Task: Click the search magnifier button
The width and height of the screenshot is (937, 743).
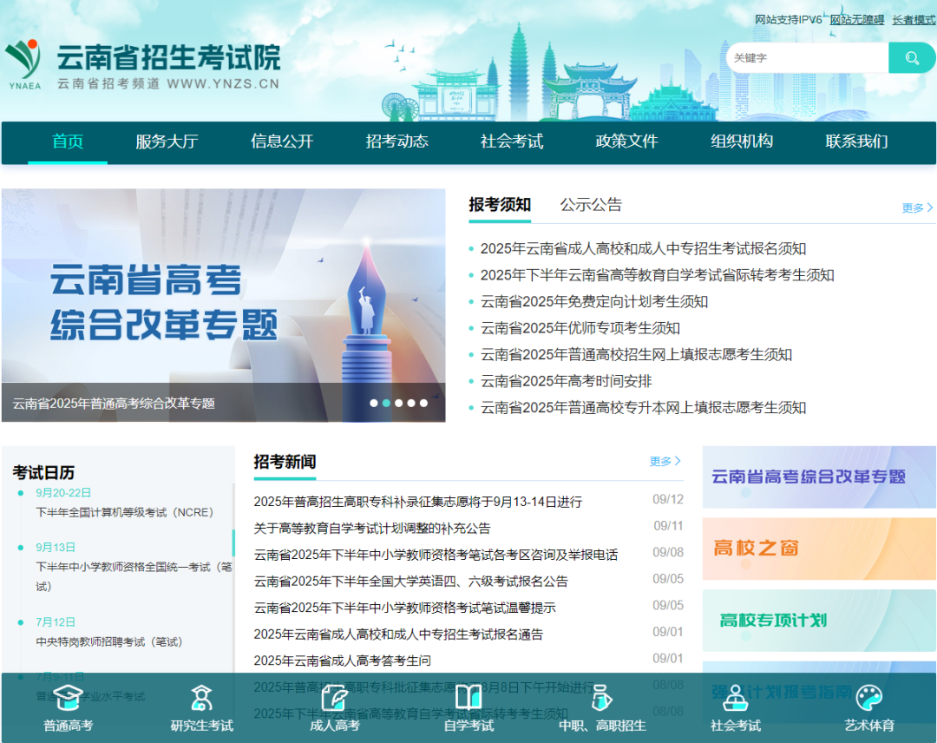Action: coord(911,58)
